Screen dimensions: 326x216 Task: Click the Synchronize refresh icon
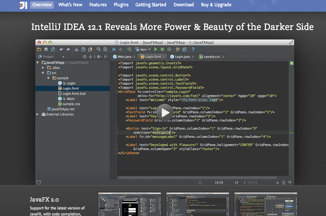53,49
